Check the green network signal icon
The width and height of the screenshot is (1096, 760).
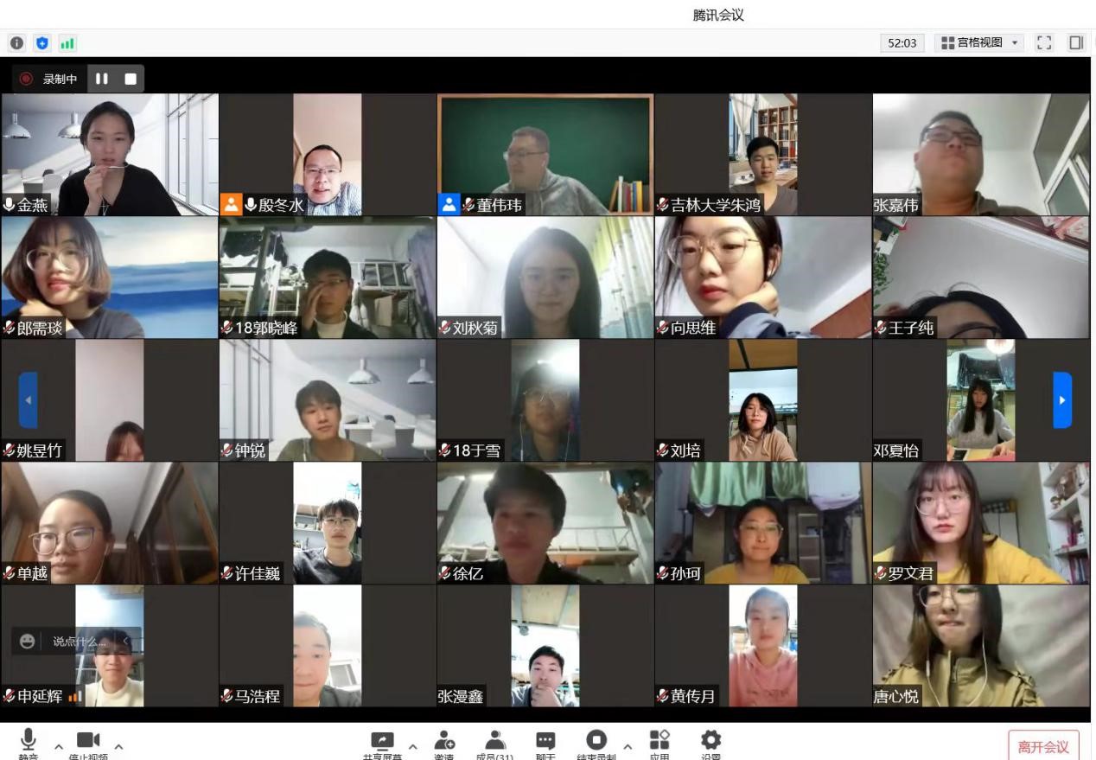(x=67, y=42)
